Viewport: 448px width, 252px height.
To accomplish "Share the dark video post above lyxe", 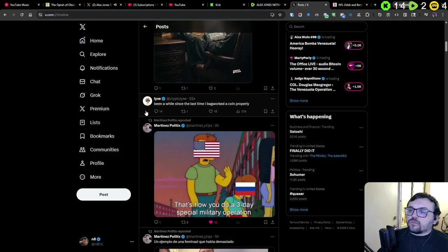I will pyautogui.click(x=272, y=88).
